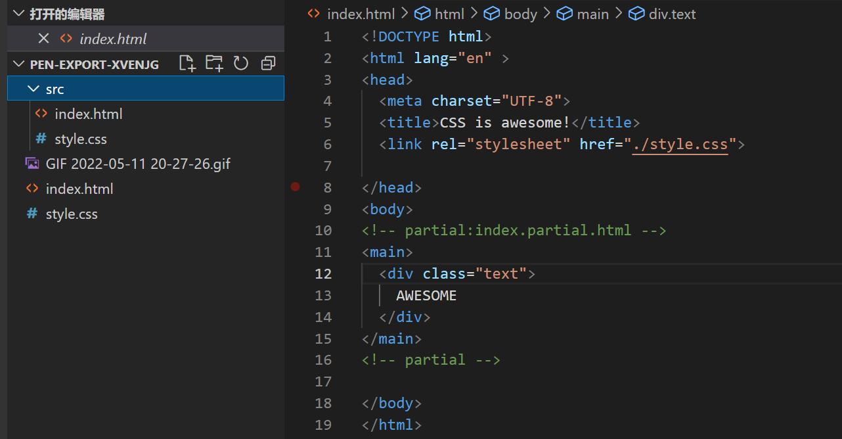Open style.css inside the src folder

(80, 139)
